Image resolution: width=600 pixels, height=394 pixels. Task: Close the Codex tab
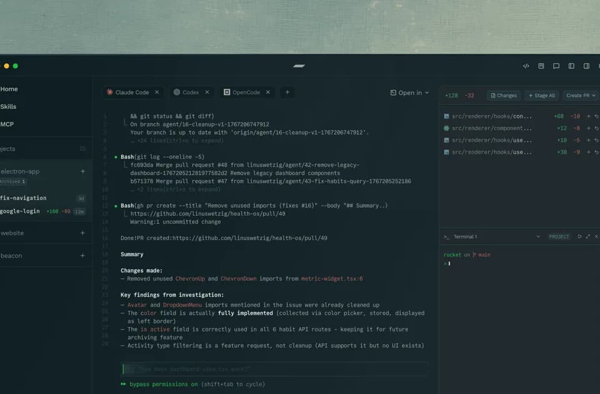point(207,93)
